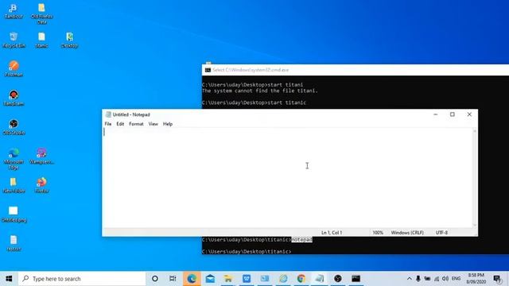Screen dimensions: 509x286
Task: Open the volume control in system tray
Action: pyautogui.click(x=445, y=279)
